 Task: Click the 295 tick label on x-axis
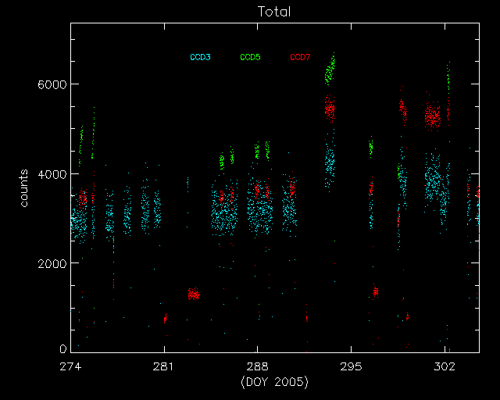[351, 366]
